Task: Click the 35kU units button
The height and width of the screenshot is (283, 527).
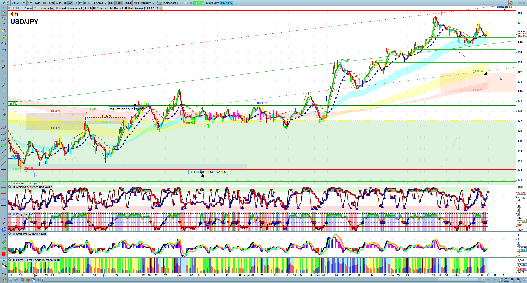Action: [128, 3]
